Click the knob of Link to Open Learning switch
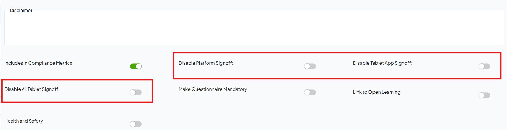This screenshot has width=507, height=132. tap(481, 95)
